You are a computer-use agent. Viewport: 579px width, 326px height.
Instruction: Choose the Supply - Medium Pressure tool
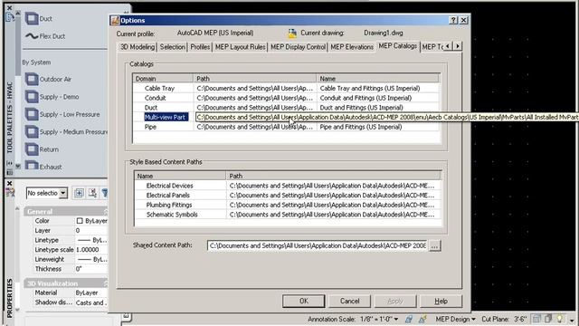pyautogui.click(x=66, y=132)
